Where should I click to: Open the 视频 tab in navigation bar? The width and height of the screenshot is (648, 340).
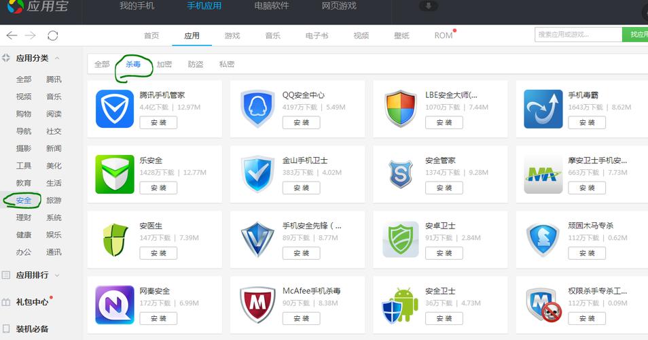(x=361, y=35)
